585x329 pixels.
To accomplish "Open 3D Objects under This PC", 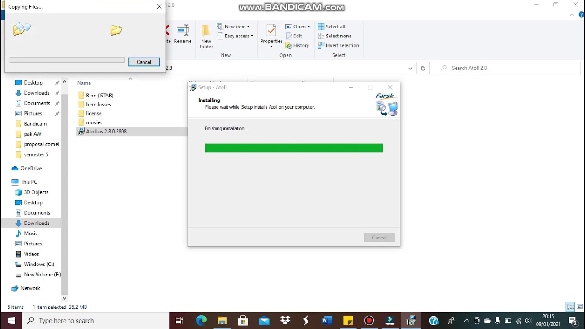I will [x=36, y=192].
